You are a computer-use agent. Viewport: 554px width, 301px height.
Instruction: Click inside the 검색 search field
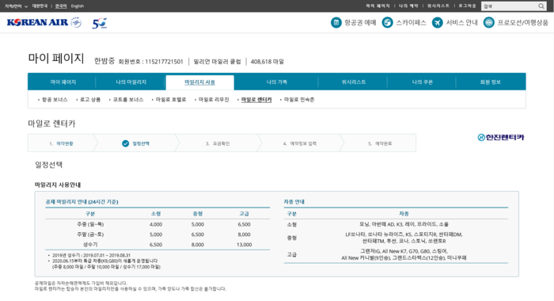[x=510, y=6]
